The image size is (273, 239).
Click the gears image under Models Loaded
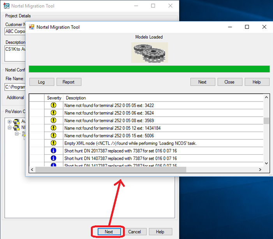click(150, 53)
